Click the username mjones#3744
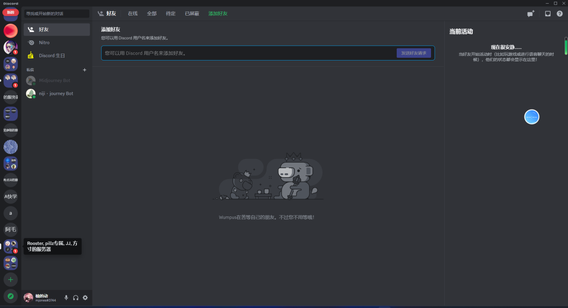The image size is (568, 308). [x=46, y=301]
